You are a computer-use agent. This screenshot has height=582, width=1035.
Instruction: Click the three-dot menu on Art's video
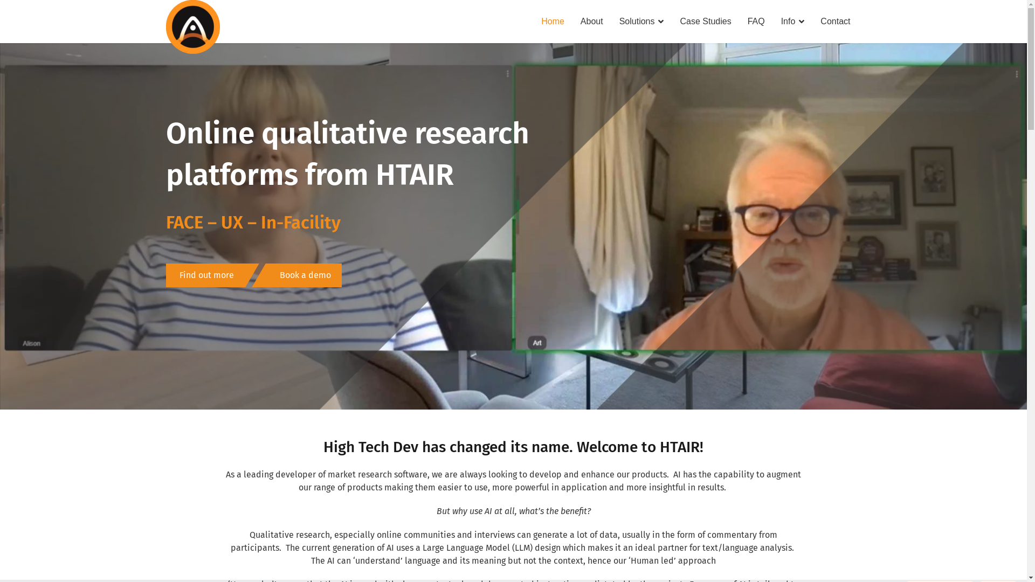click(1017, 74)
